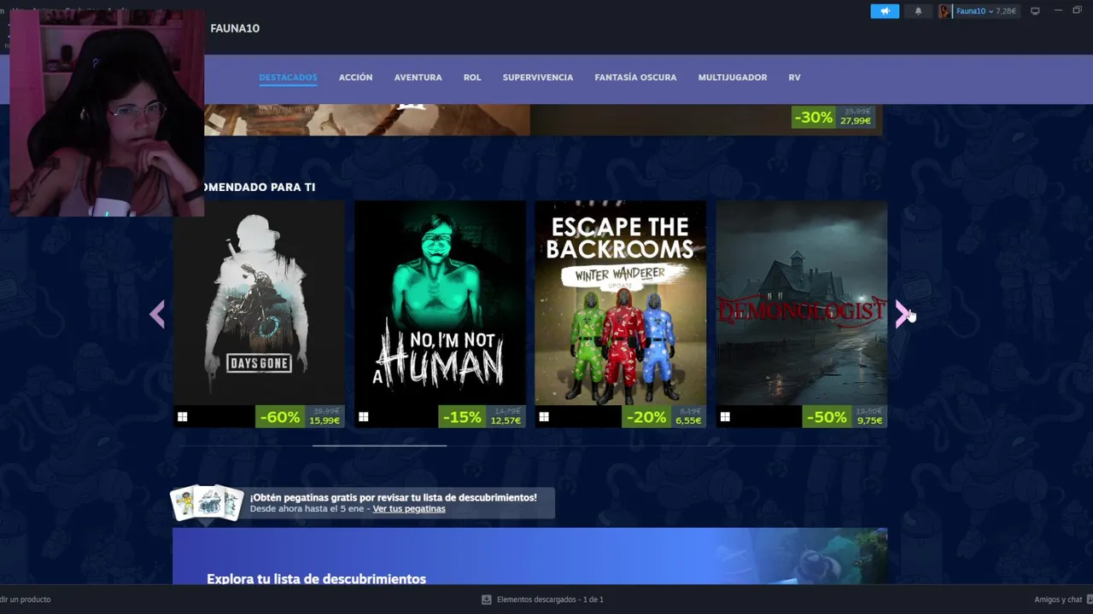Click the featured game banner image at top
This screenshot has height=614, width=1093.
pyautogui.click(x=367, y=119)
